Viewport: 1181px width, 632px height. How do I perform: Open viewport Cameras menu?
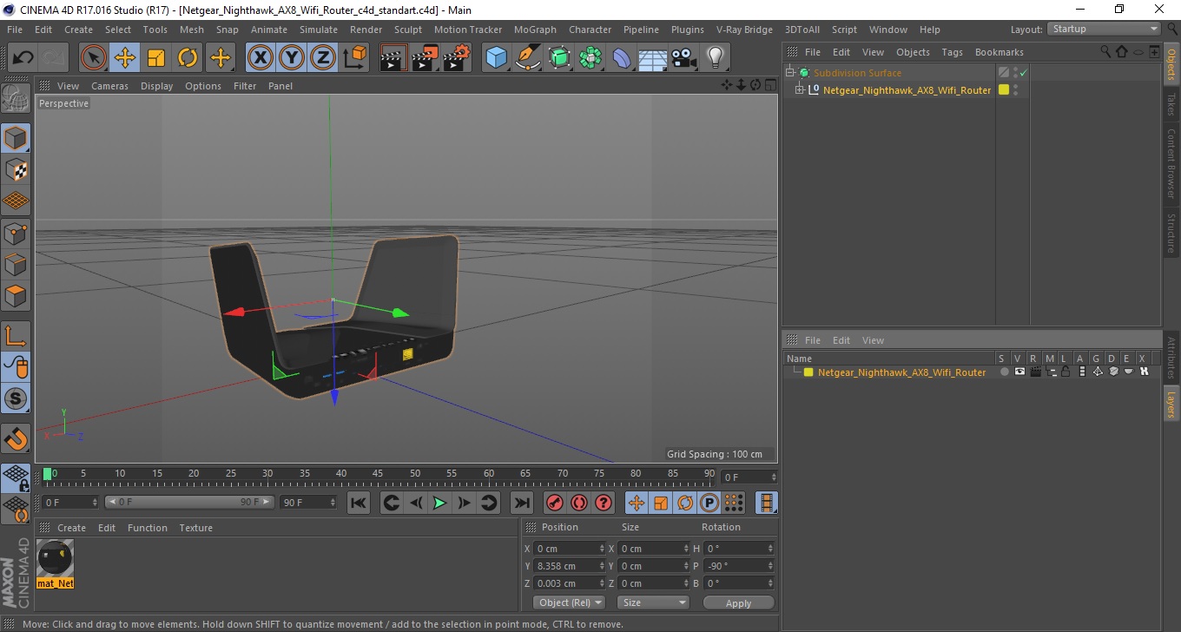[109, 86]
